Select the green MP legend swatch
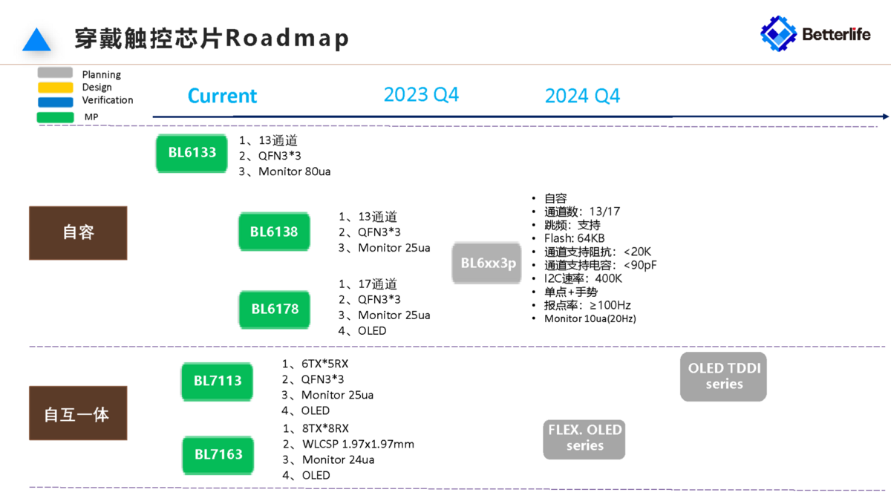 56,117
